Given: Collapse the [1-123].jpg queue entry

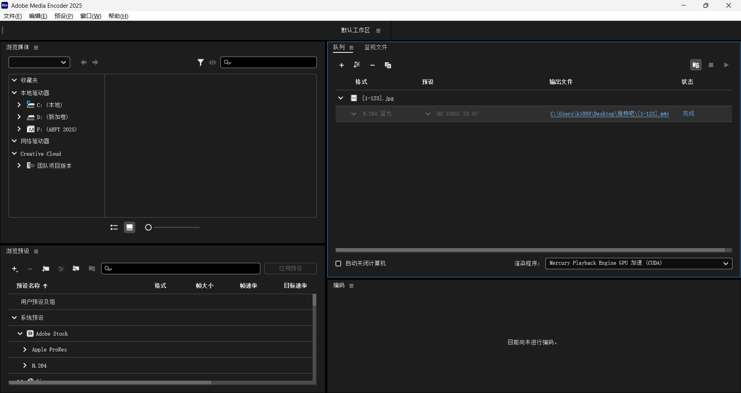Looking at the screenshot, I should tap(340, 98).
